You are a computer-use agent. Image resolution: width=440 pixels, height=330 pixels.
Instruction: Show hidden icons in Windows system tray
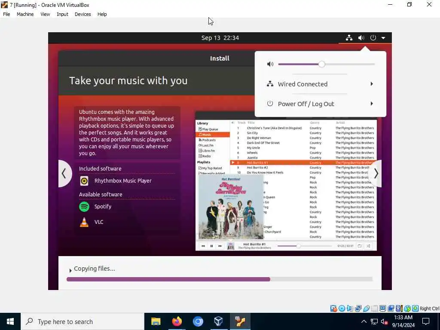364,321
